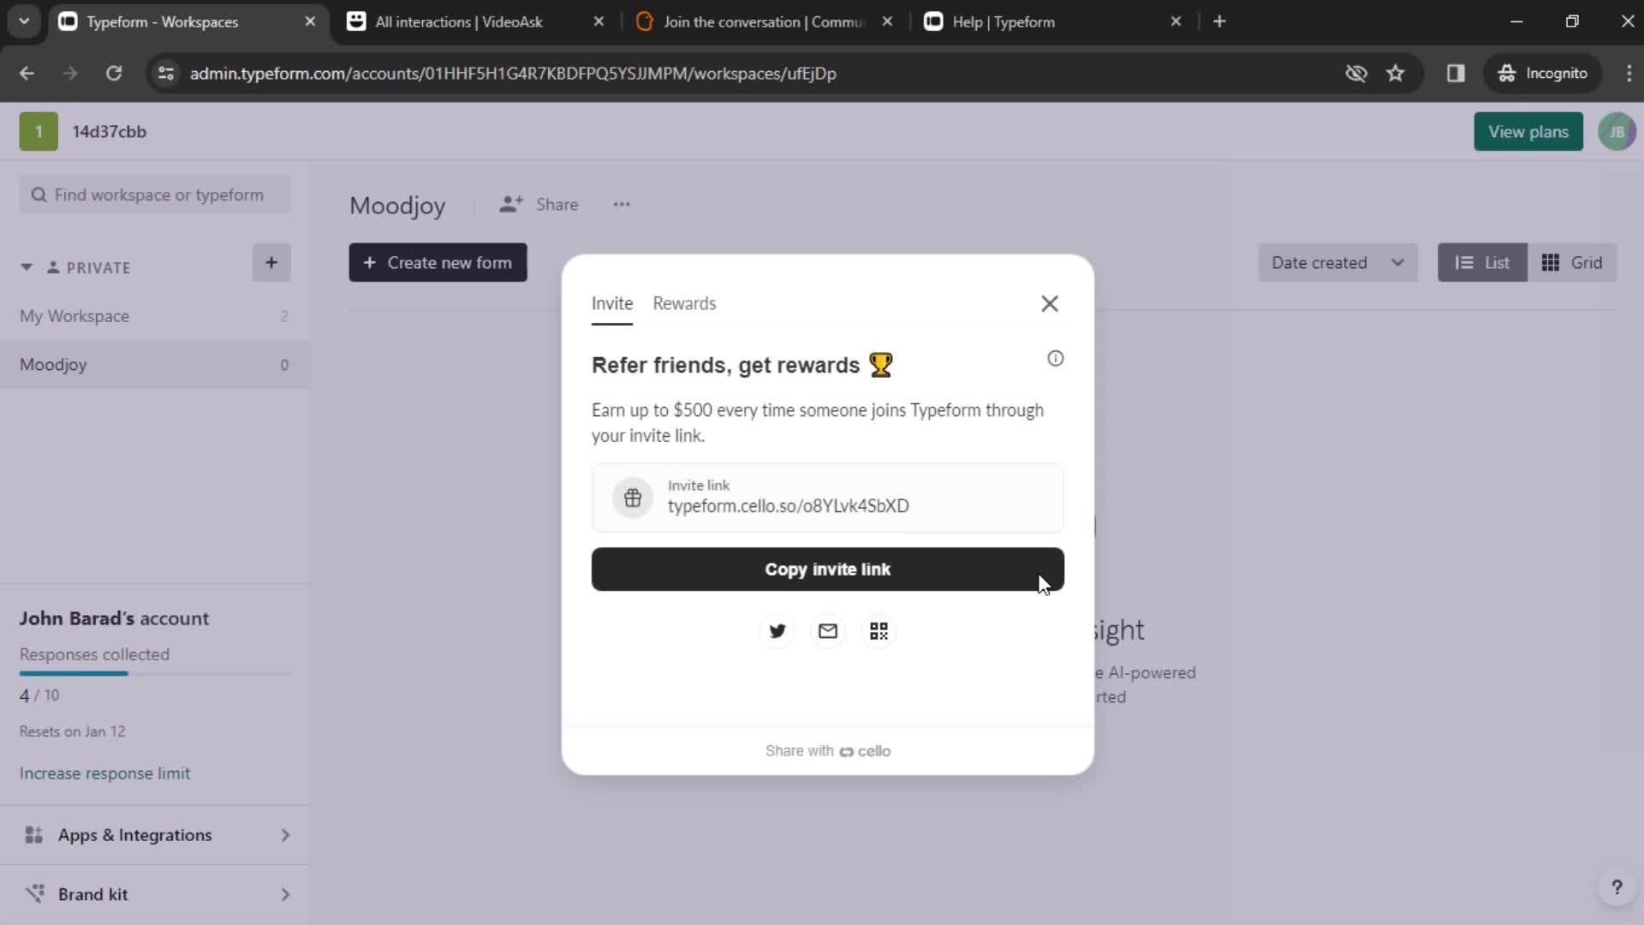This screenshot has width=1644, height=925.
Task: Open the workspace options menu
Action: [x=621, y=205]
